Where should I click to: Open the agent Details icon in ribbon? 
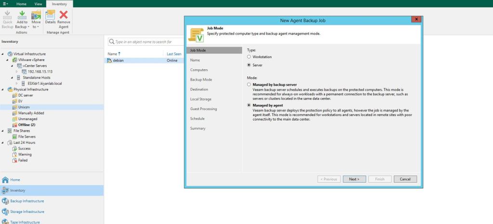pos(50,16)
